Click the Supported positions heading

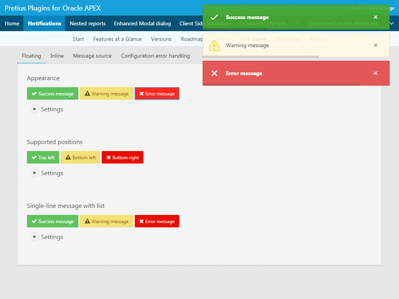pyautogui.click(x=55, y=142)
